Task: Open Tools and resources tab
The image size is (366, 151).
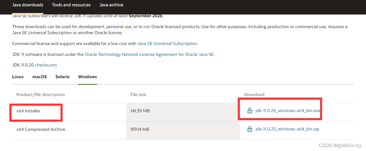Action: point(71,5)
